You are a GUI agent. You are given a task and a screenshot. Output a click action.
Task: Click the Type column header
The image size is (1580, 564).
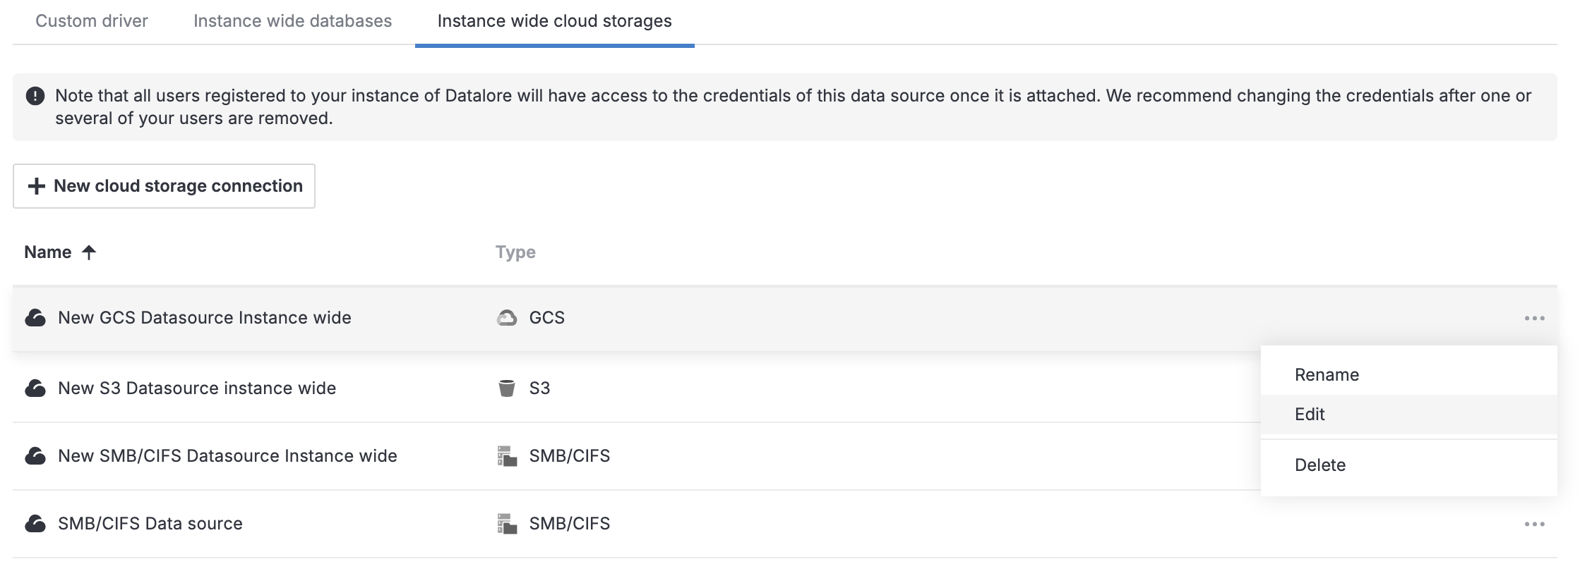point(515,252)
